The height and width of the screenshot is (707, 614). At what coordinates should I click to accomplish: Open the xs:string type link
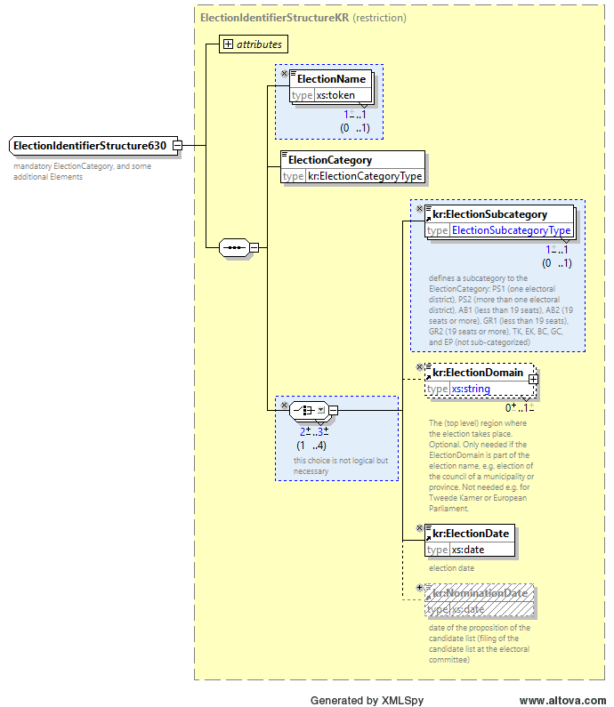pos(471,389)
